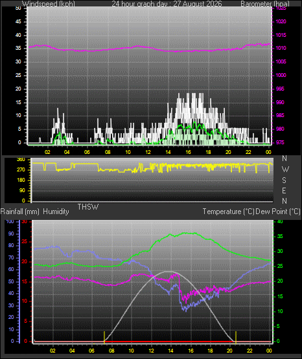Click the THSW label
The image size is (302, 359).
(x=88, y=207)
